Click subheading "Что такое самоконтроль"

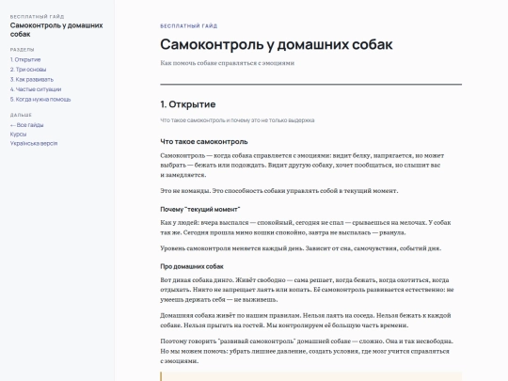coord(204,141)
